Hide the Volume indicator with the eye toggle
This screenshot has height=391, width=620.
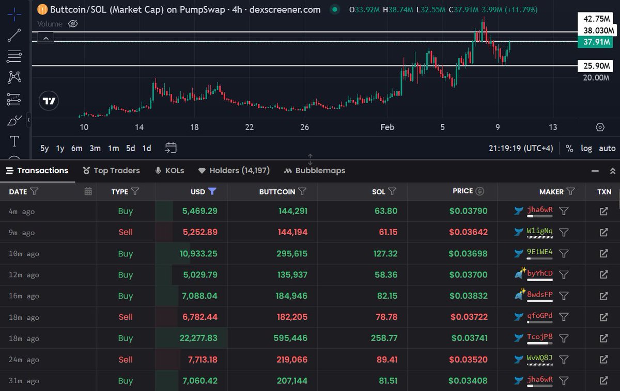coord(72,23)
